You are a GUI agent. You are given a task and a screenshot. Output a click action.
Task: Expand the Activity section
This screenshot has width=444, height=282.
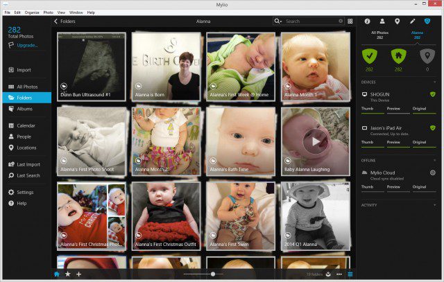coord(435,205)
